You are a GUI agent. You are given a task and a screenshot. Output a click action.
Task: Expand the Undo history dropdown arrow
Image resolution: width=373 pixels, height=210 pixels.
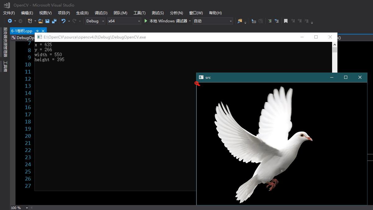click(69, 21)
